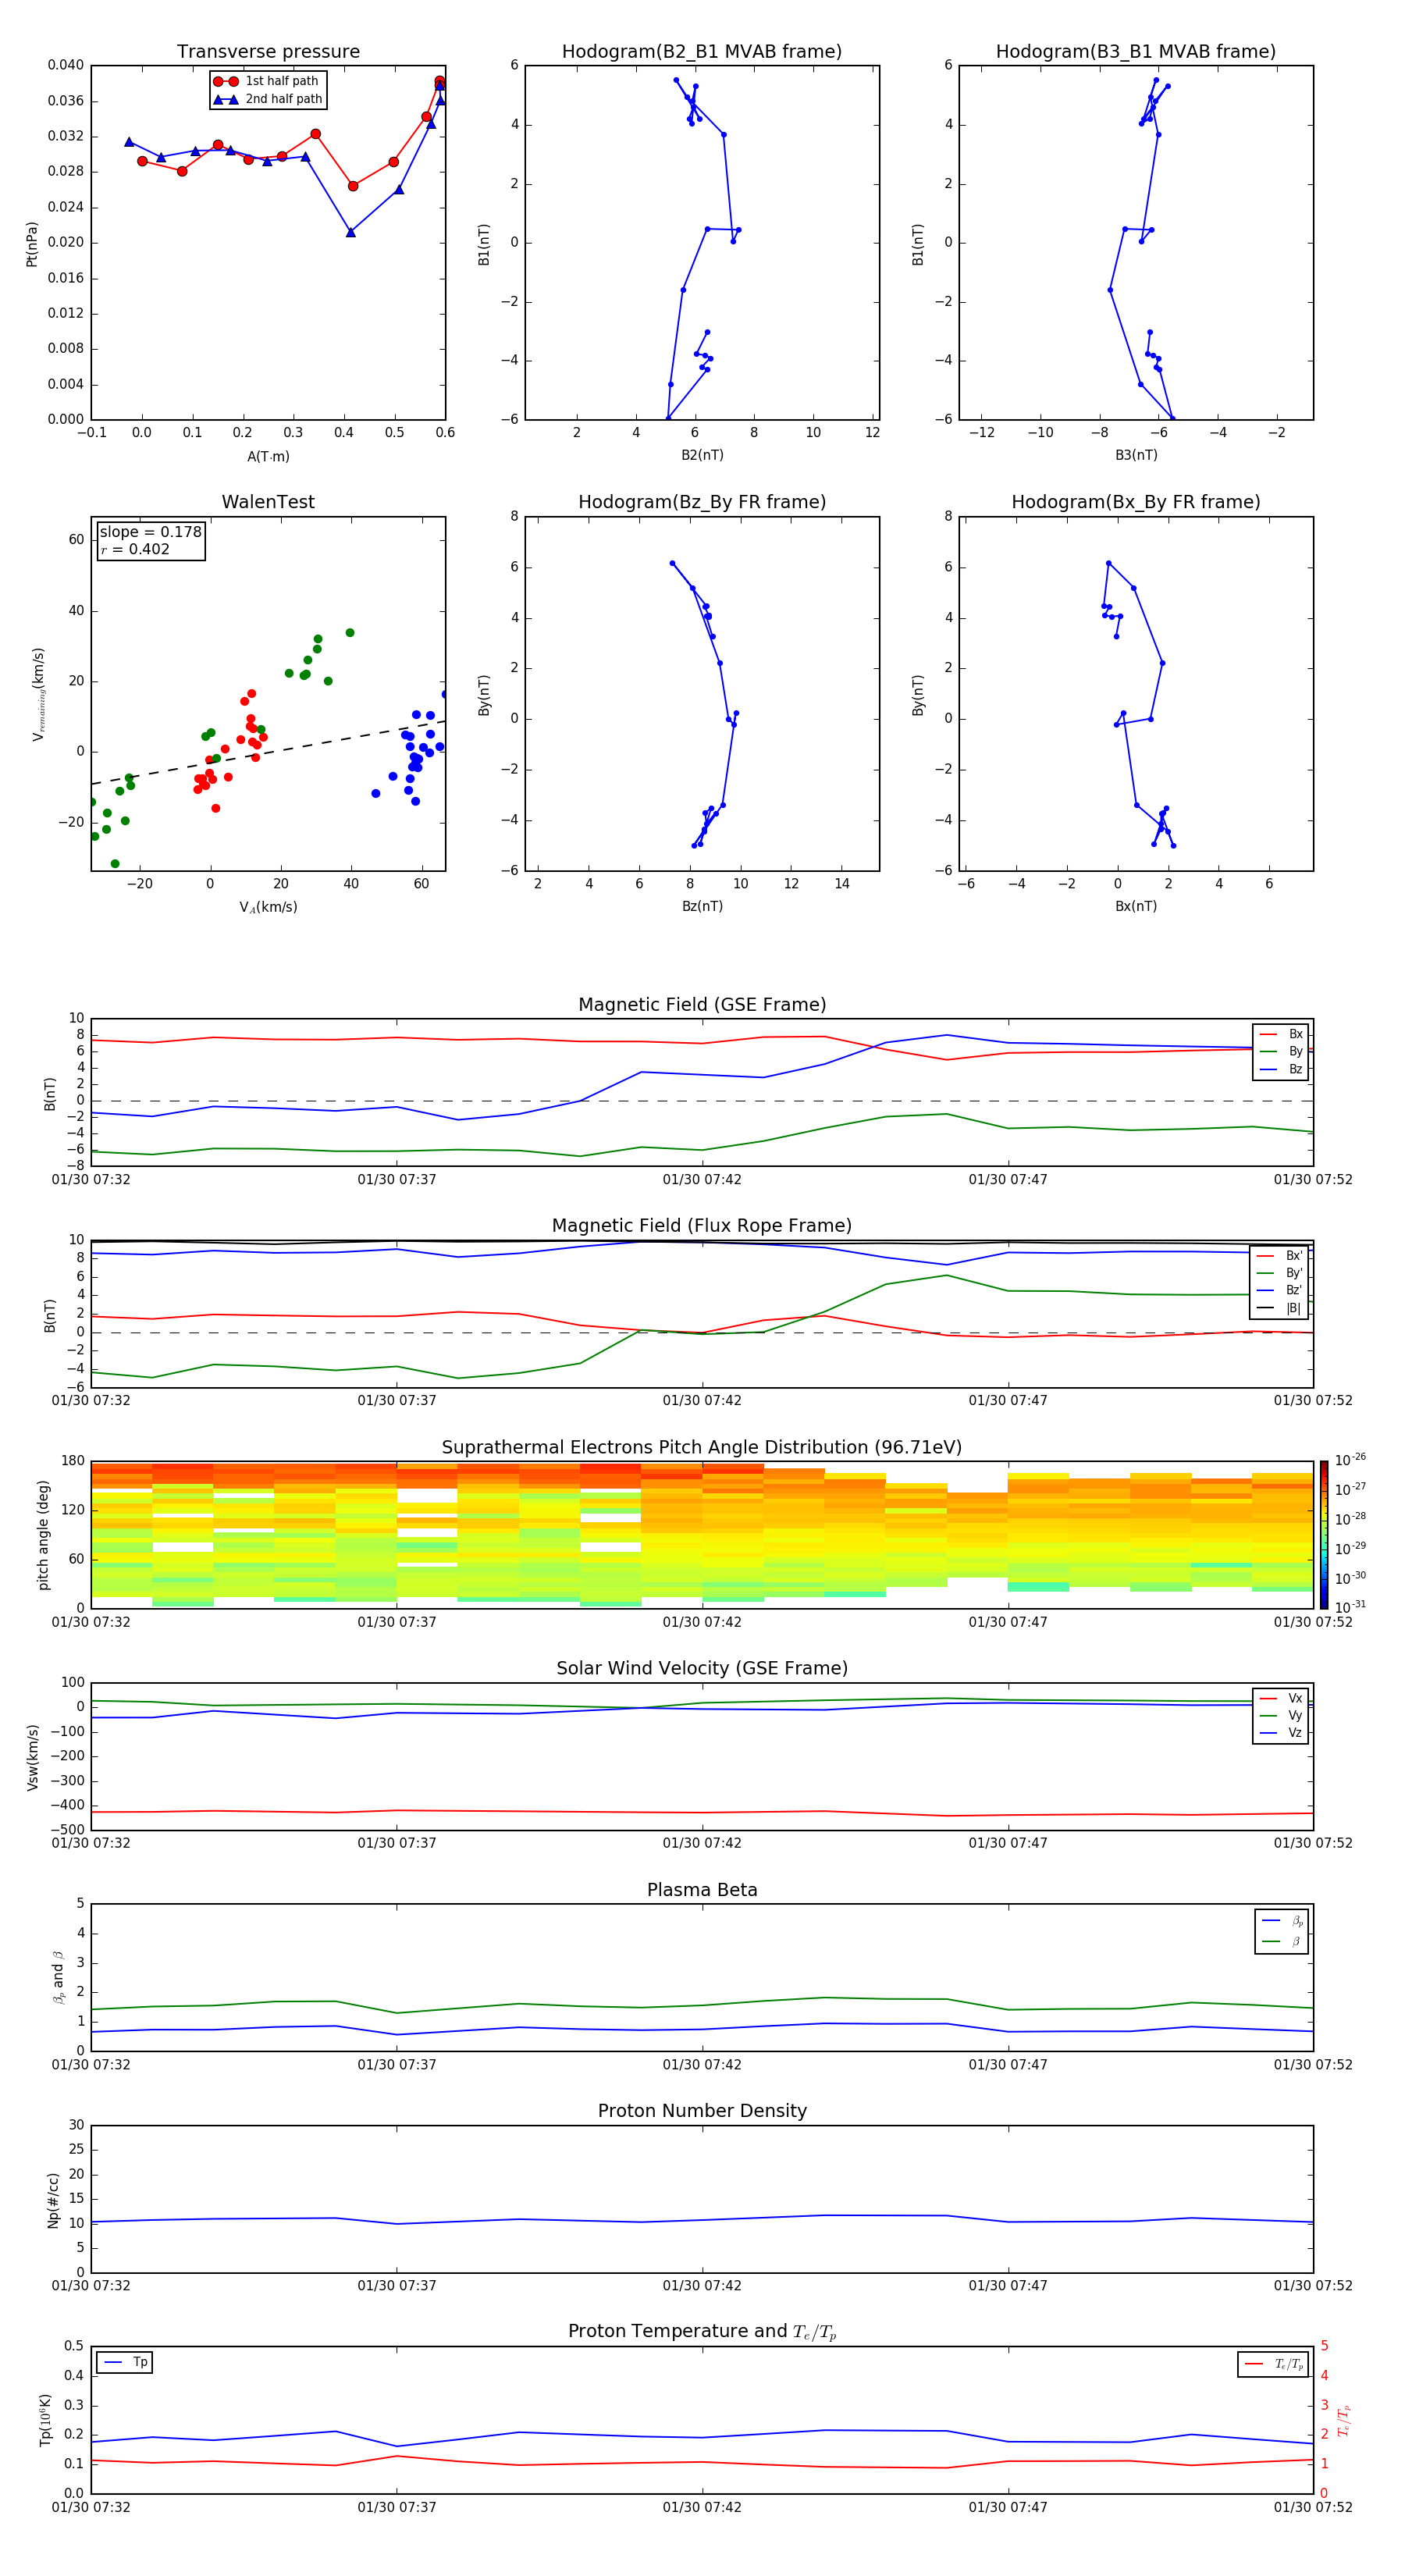Click the "B2(nT)" x-axis label
This screenshot has height=2576, width=1405.
702,456
